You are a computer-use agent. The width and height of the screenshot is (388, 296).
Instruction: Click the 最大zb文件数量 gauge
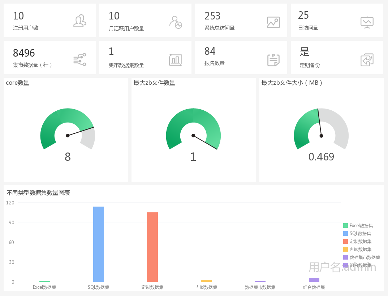pyautogui.click(x=193, y=130)
